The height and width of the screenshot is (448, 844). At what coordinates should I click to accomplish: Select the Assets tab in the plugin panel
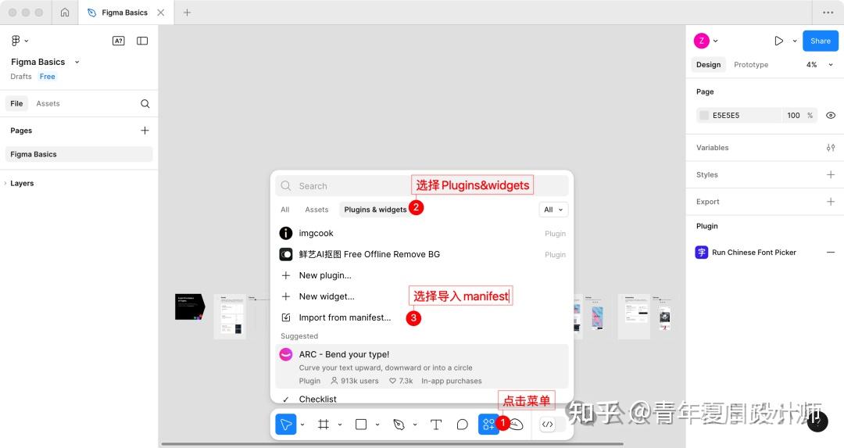[x=316, y=210]
